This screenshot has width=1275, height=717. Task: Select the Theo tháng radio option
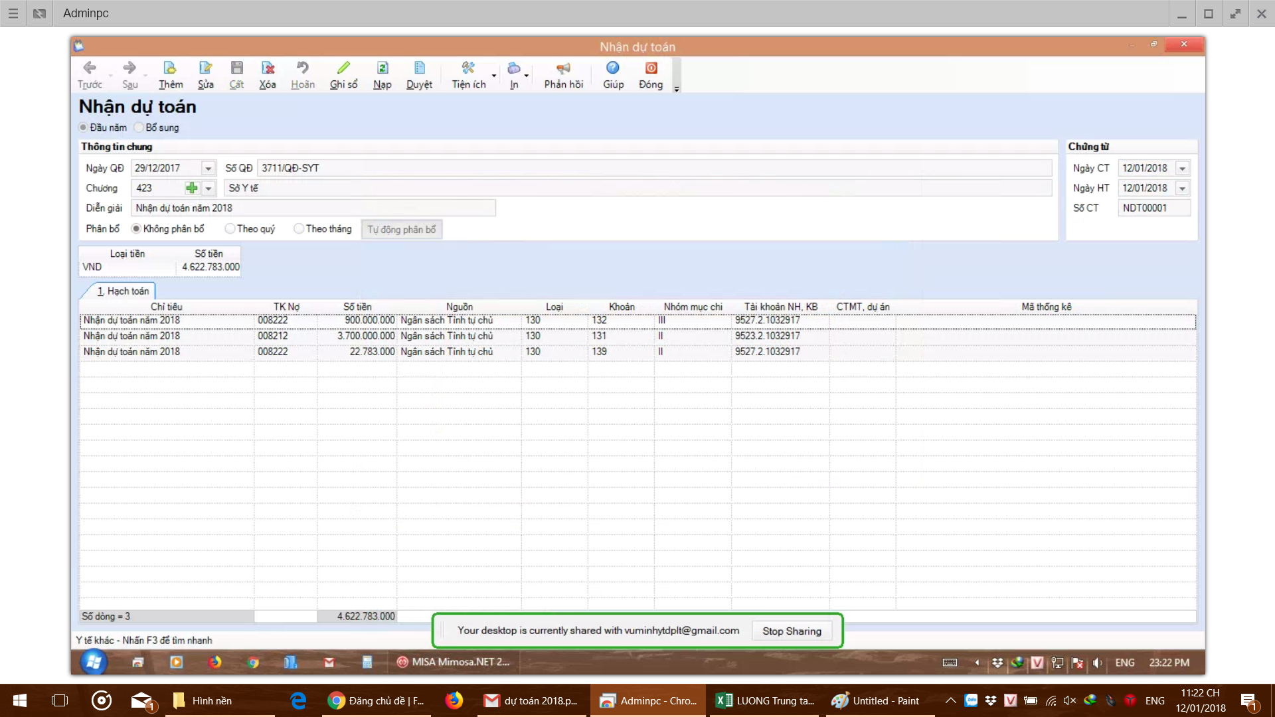(299, 229)
